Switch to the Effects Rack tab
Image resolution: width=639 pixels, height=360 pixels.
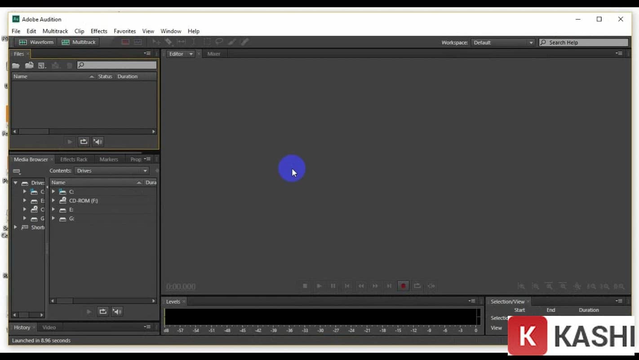click(x=74, y=159)
